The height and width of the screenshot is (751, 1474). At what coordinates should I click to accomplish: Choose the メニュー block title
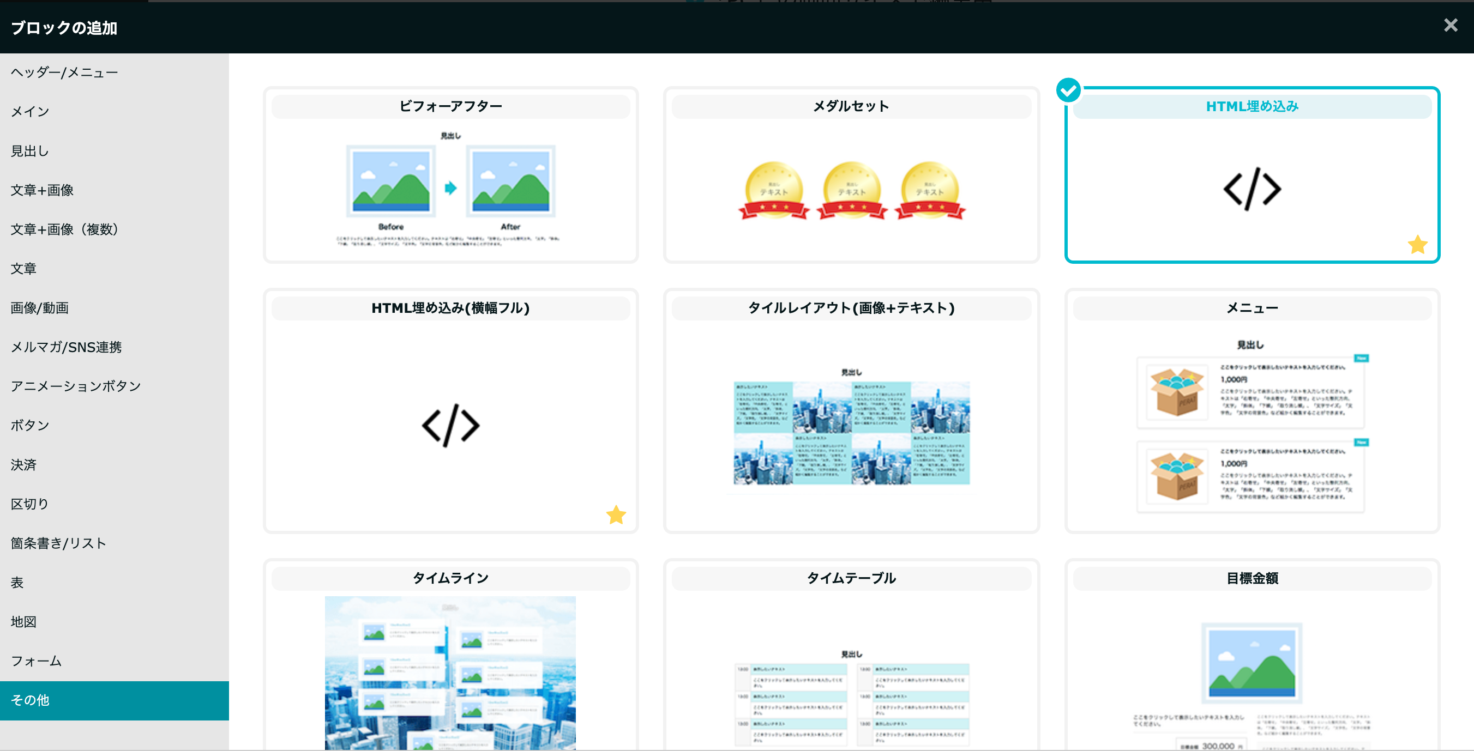click(x=1252, y=308)
